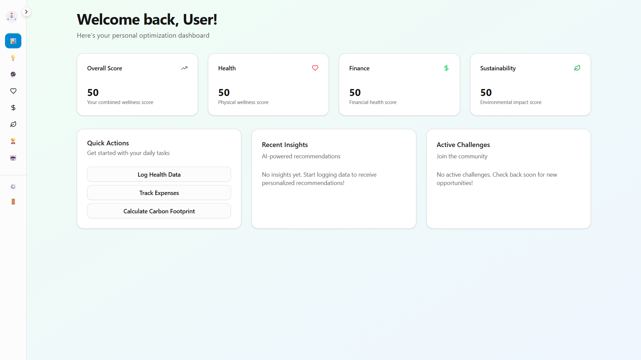Click the door logout icon in the sidebar
Image resolution: width=641 pixels, height=360 pixels.
pos(13,202)
